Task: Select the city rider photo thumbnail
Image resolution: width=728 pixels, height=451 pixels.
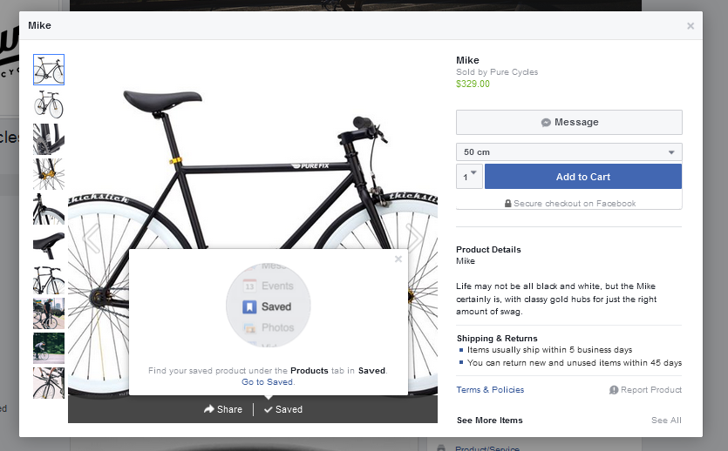Action: 49,313
